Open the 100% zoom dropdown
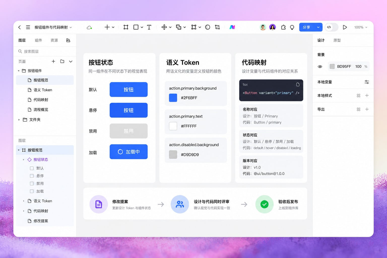This screenshot has width=387, height=258. [361, 27]
